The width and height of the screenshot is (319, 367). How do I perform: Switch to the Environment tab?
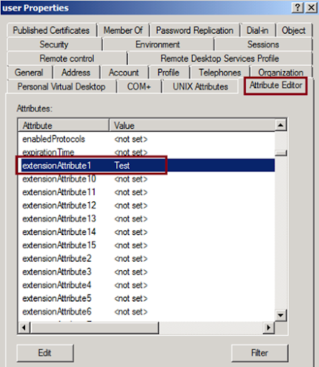[158, 44]
